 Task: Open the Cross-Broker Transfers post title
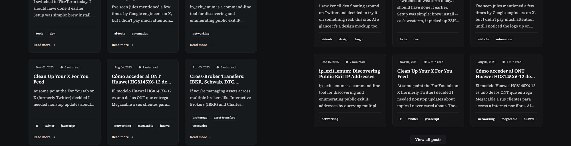(217, 79)
